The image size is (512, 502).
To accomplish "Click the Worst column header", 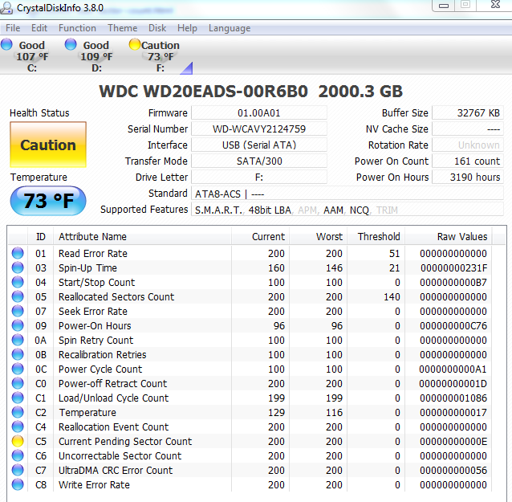I will [x=319, y=236].
